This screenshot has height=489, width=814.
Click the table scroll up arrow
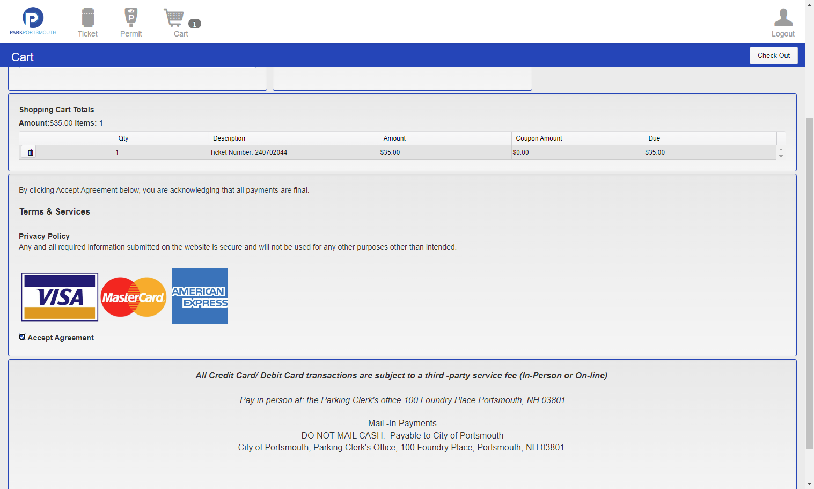(781, 149)
